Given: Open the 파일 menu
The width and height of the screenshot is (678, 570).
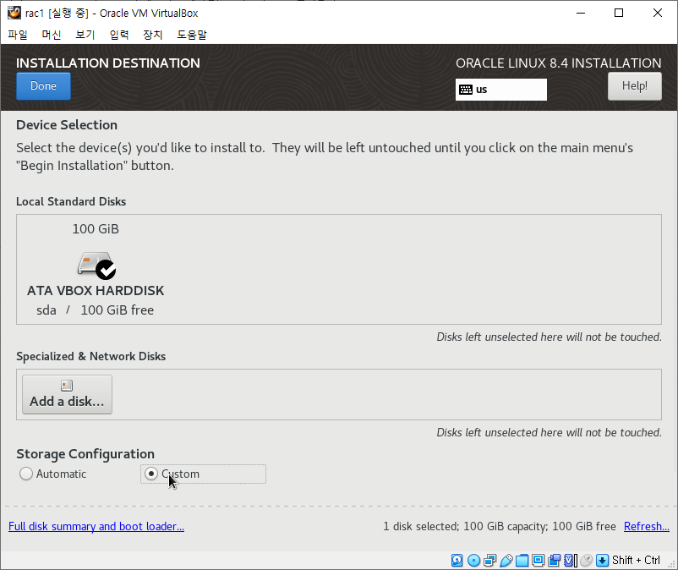Looking at the screenshot, I should pyautogui.click(x=18, y=35).
